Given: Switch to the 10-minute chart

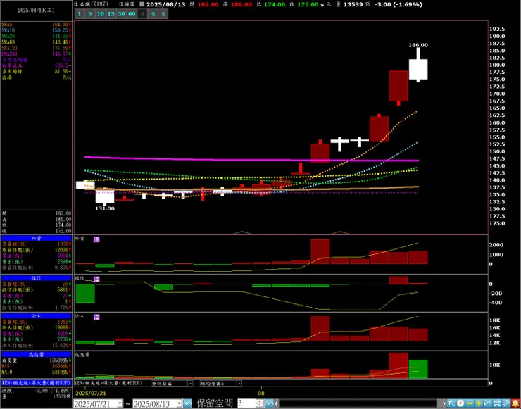Looking at the screenshot, I should pyautogui.click(x=101, y=14).
